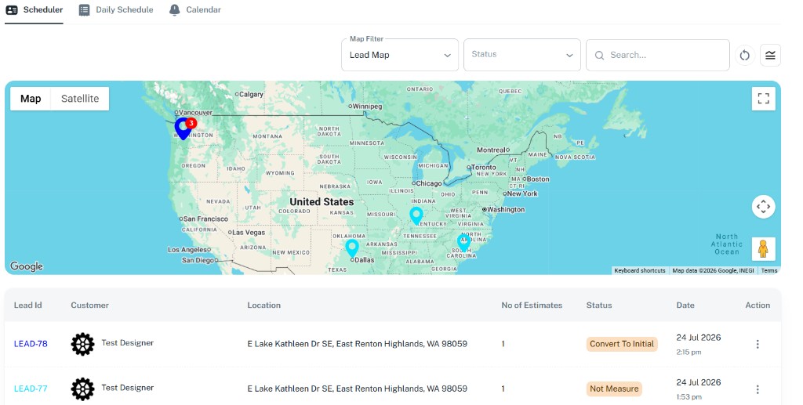Click the Terms link on the map
The image size is (803, 405).
point(768,270)
